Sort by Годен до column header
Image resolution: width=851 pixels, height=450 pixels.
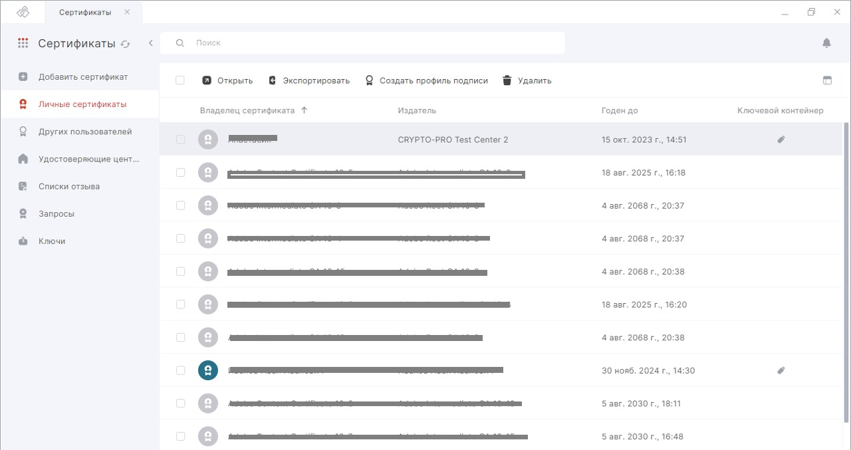click(x=620, y=110)
